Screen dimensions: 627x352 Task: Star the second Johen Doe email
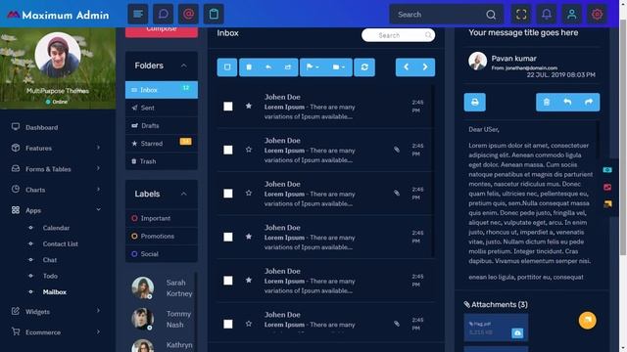pyautogui.click(x=249, y=150)
